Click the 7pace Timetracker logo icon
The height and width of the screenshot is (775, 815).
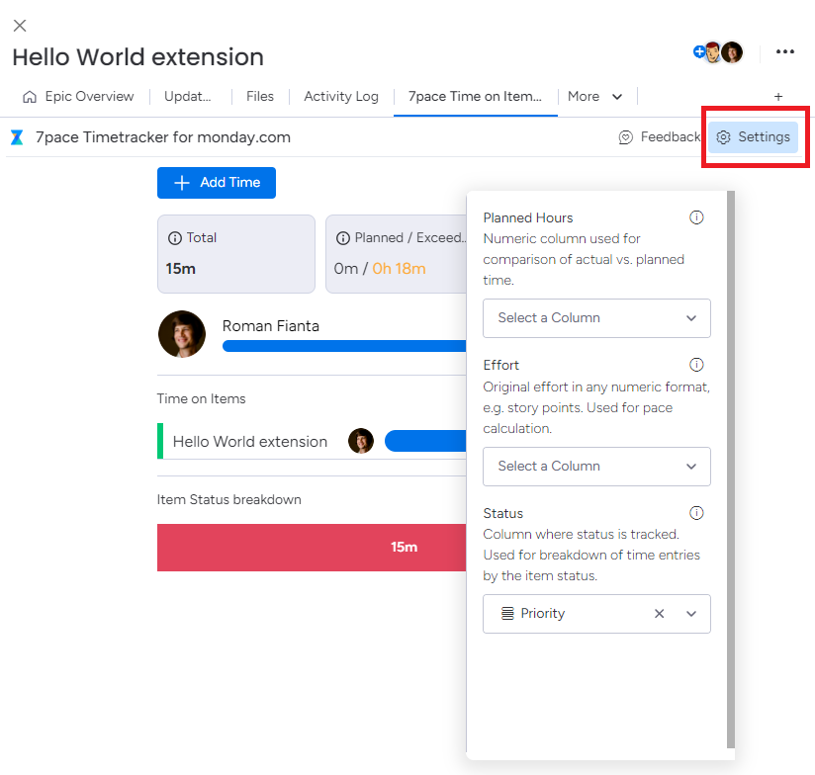click(x=17, y=137)
